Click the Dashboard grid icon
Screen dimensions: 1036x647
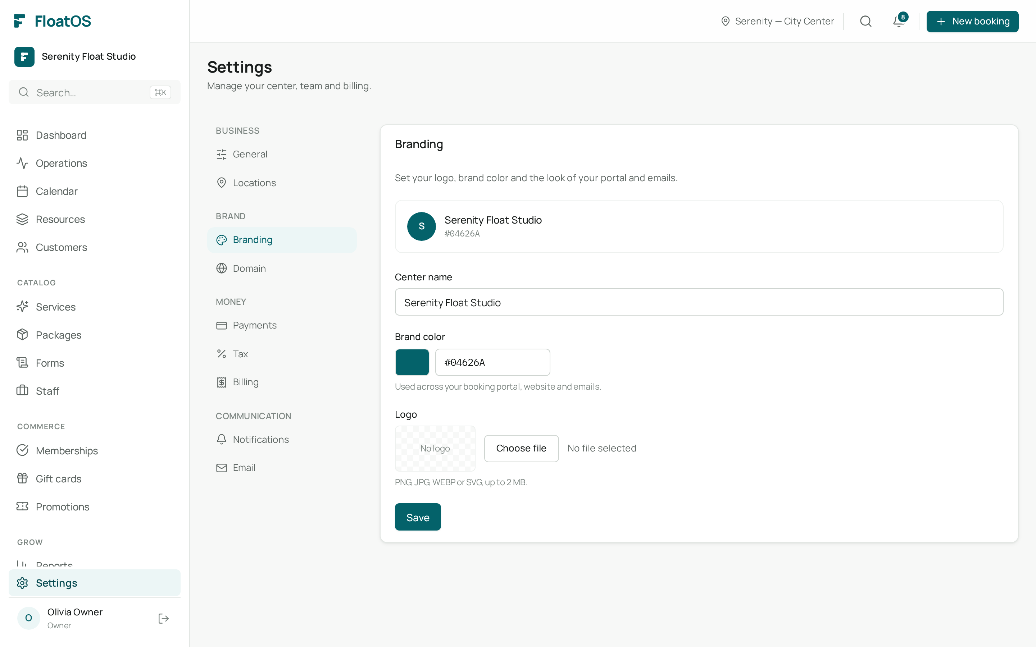(22, 135)
